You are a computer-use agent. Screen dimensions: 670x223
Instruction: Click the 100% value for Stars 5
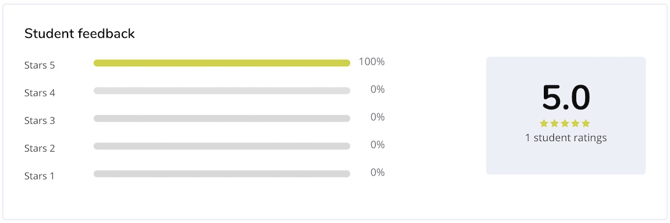pos(371,62)
